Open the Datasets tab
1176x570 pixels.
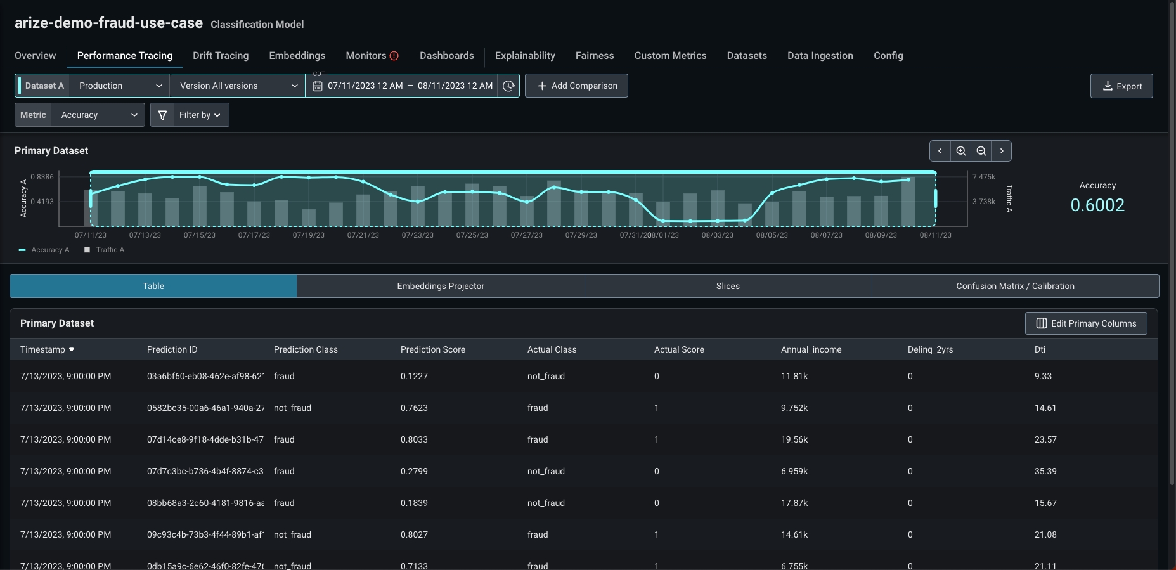[x=747, y=56]
